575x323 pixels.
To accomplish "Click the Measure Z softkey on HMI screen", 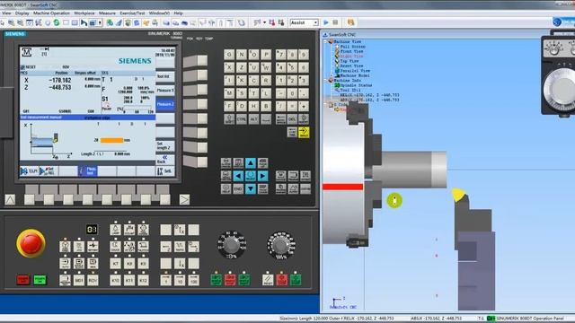I will (x=165, y=104).
